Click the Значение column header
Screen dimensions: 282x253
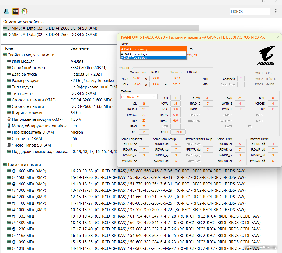[79, 48]
